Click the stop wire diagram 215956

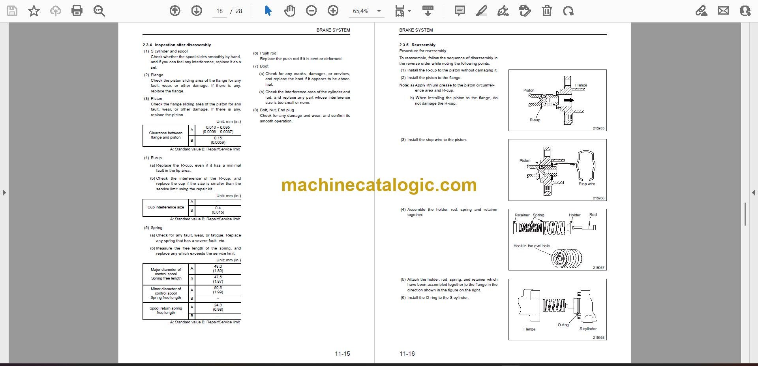(557, 170)
